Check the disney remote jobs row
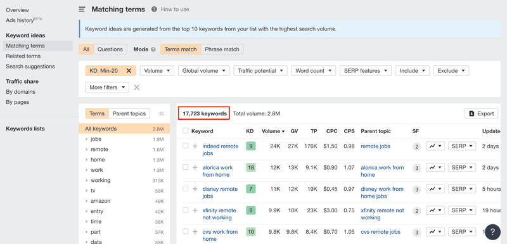Image resolution: width=507 pixels, height=244 pixels. [x=185, y=188]
